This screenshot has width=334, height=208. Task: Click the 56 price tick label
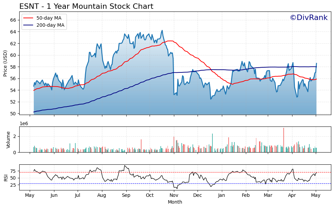[13, 78]
